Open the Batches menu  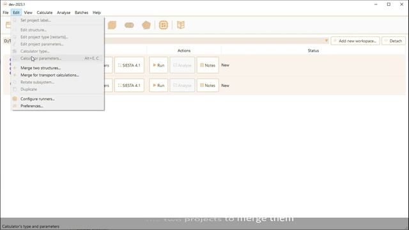[81, 13]
